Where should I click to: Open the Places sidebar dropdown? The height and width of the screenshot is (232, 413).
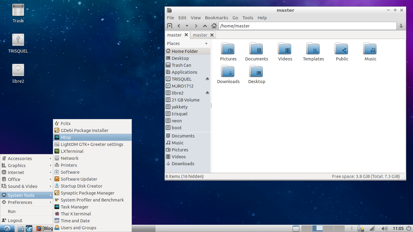point(207,43)
